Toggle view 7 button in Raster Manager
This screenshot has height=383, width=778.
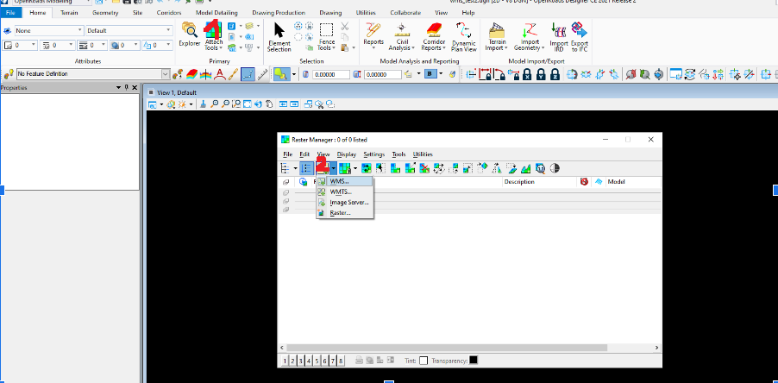[332, 361]
